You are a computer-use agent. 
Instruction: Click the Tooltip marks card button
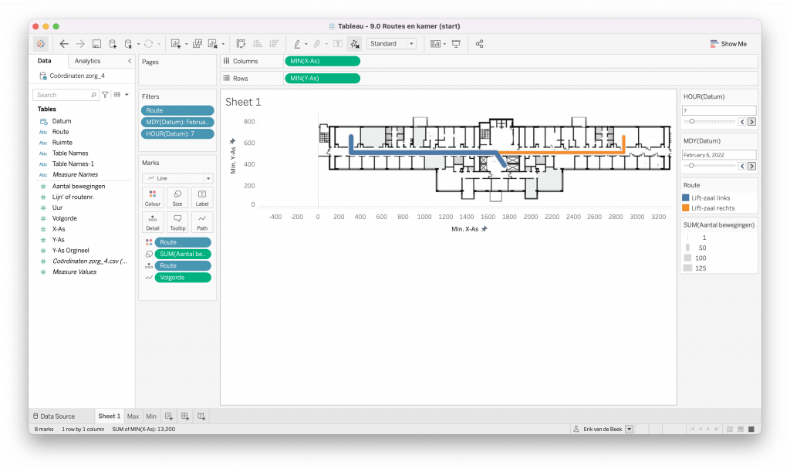177,221
